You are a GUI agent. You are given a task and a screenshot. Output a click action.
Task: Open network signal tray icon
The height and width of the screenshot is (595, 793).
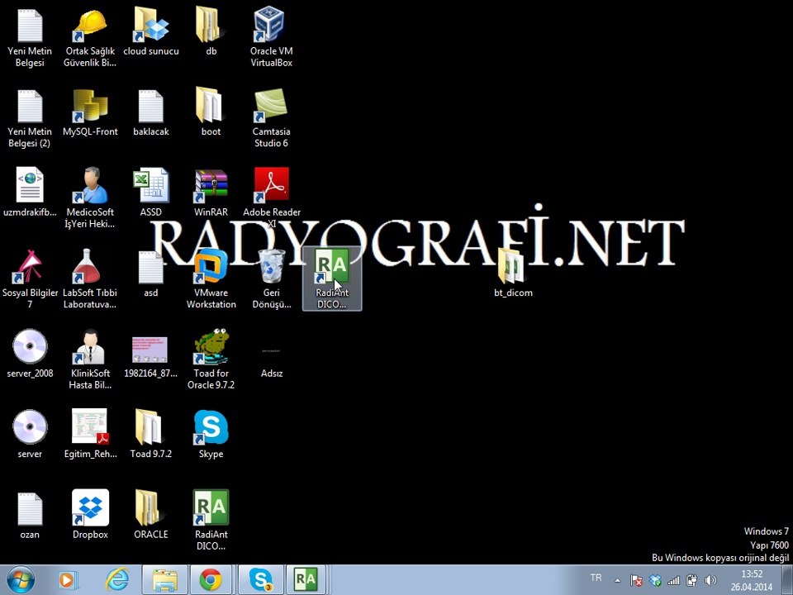[673, 580]
